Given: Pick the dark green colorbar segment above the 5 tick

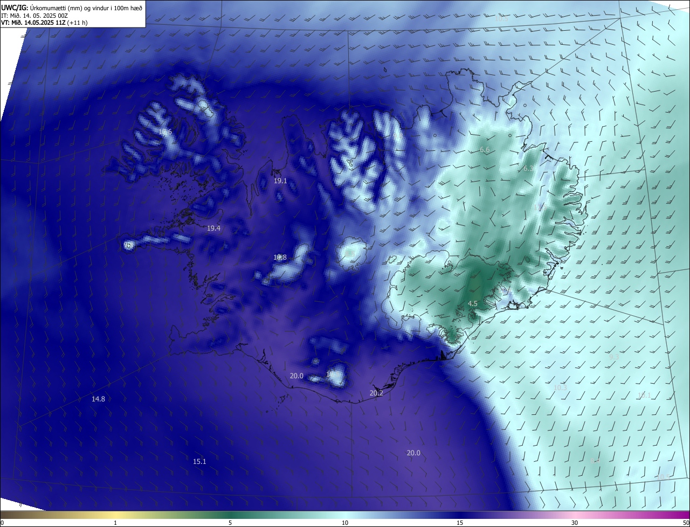Looking at the screenshot, I should pyautogui.click(x=230, y=515).
